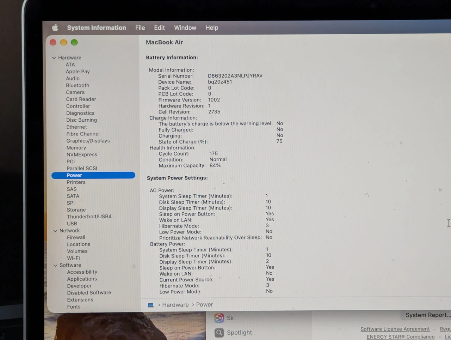Click the computer icon in path bar
The width and height of the screenshot is (451, 340).
tap(151, 305)
